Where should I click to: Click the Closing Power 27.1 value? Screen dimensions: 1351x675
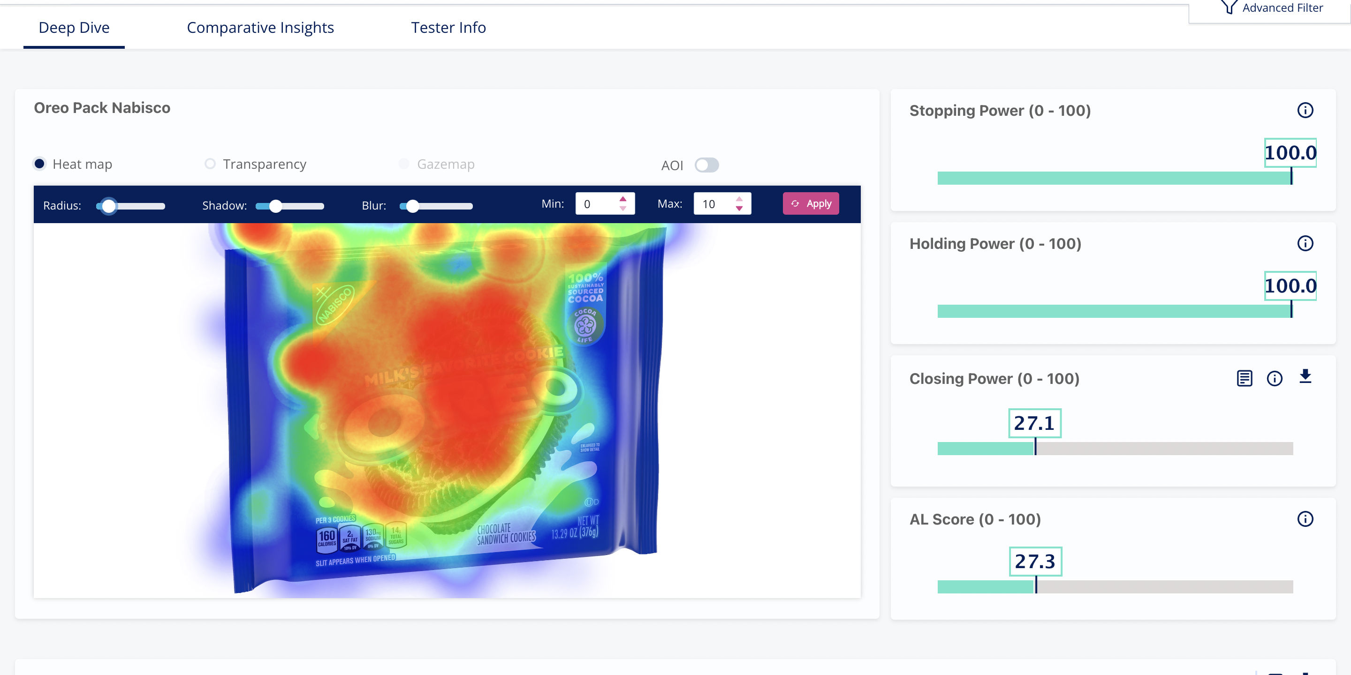coord(1035,423)
